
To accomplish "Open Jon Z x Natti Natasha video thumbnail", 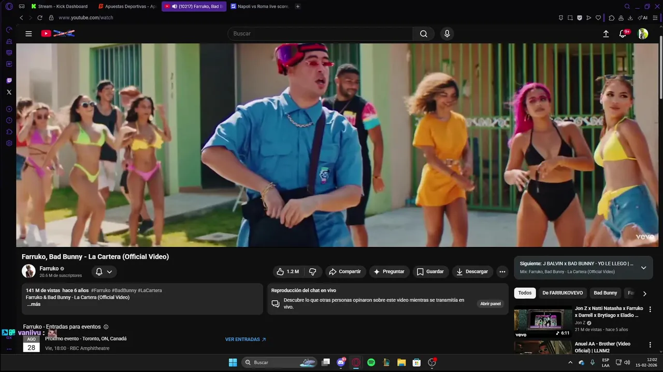I will point(543,321).
